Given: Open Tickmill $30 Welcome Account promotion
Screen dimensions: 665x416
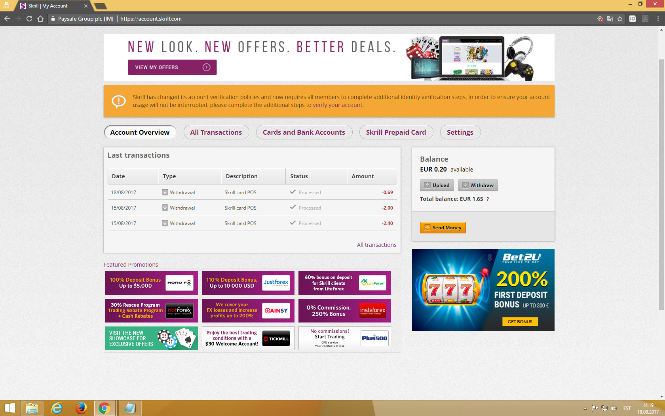Looking at the screenshot, I should 248,338.
